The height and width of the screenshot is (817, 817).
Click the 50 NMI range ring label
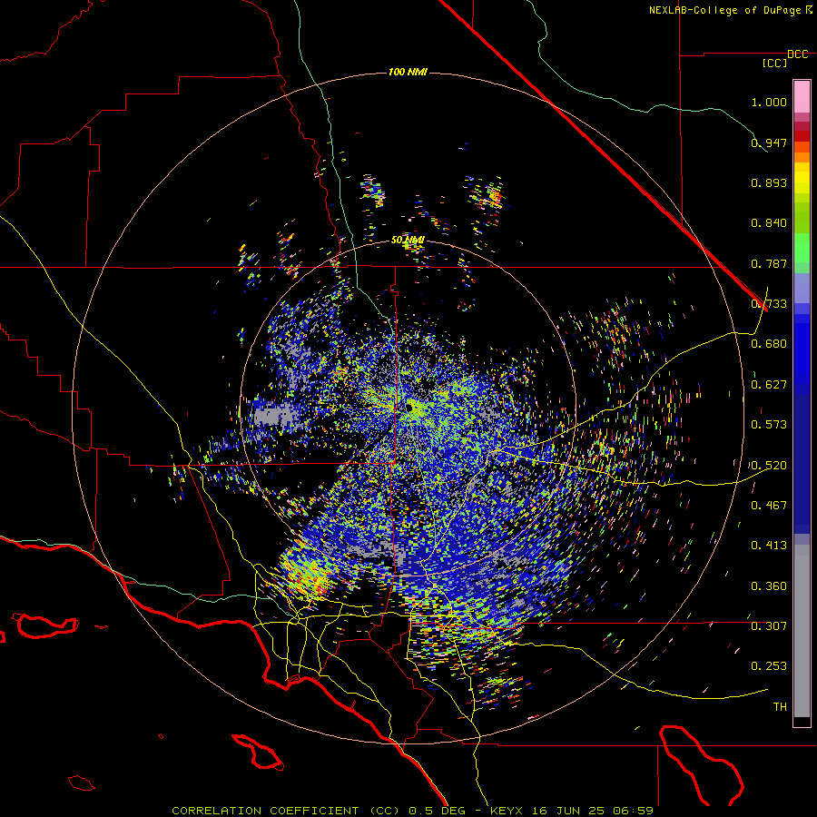pos(408,241)
